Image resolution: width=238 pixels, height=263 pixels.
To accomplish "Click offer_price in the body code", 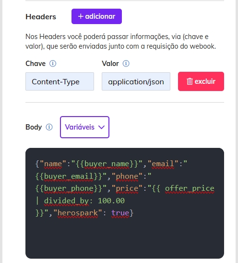I will pyautogui.click(x=190, y=188).
